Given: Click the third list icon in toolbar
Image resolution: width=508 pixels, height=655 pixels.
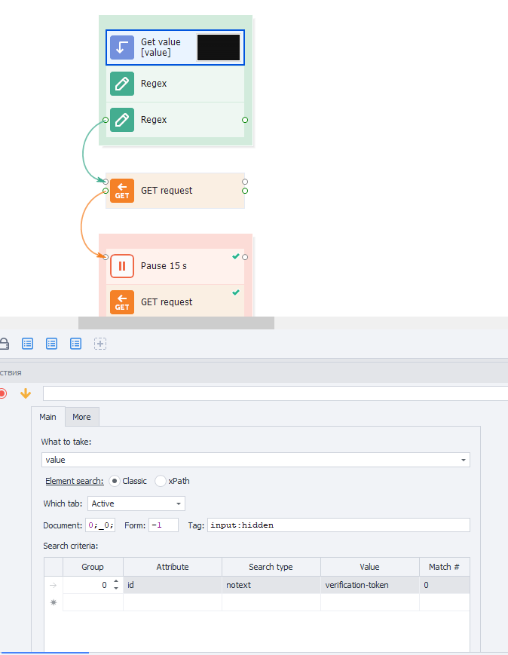Looking at the screenshot, I should (75, 344).
